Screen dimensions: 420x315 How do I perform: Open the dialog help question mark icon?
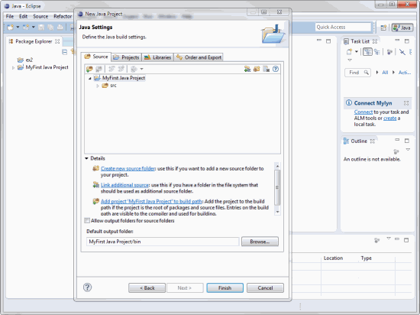(x=87, y=287)
